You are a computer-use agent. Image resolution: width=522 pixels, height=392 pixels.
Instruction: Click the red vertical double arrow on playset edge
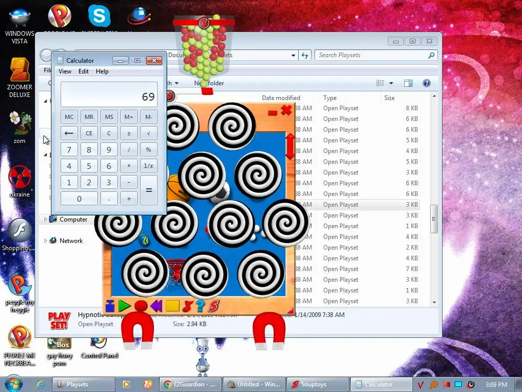pos(290,146)
